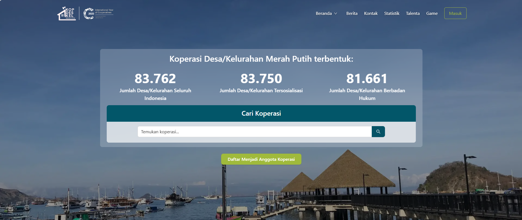Open the Game menu item
Screen dimensions: 522x220
click(x=432, y=13)
